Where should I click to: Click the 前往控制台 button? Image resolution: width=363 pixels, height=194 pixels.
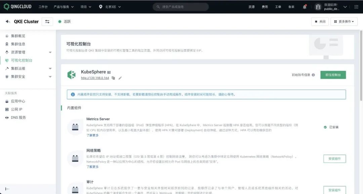(333, 75)
